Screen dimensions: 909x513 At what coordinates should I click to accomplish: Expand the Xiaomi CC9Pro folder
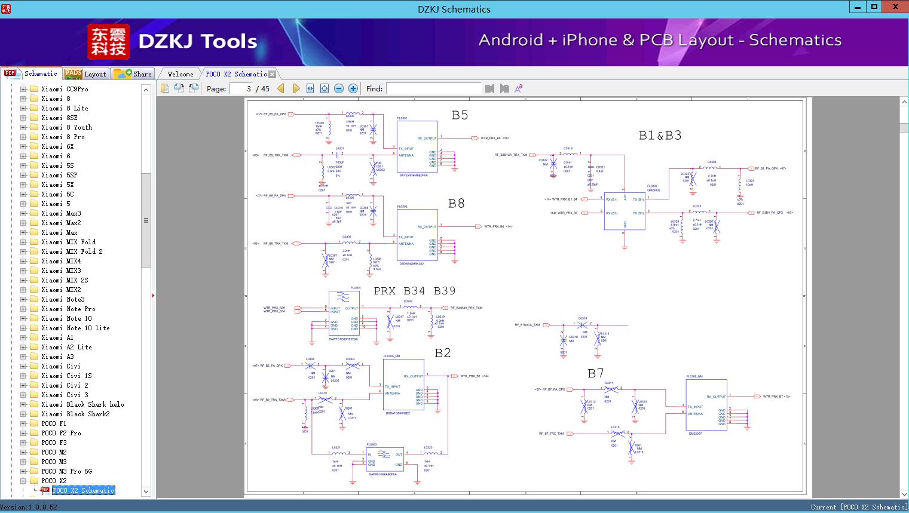23,89
